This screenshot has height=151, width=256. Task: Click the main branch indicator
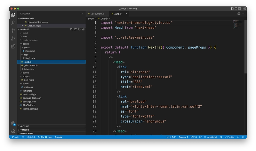click(15, 137)
